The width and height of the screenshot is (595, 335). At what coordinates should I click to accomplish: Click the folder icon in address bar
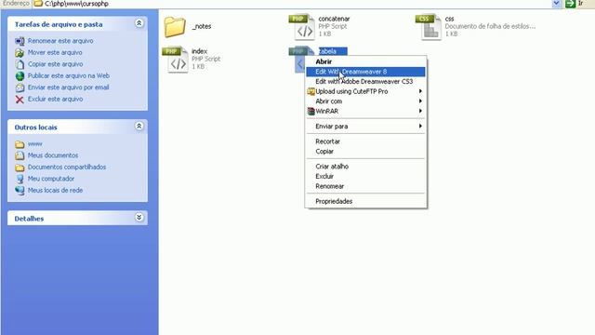pyautogui.click(x=38, y=4)
